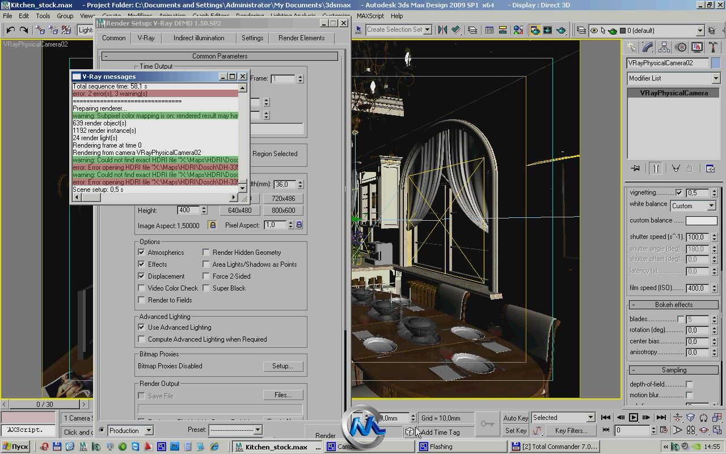Open the Create command panel tab

click(632, 48)
